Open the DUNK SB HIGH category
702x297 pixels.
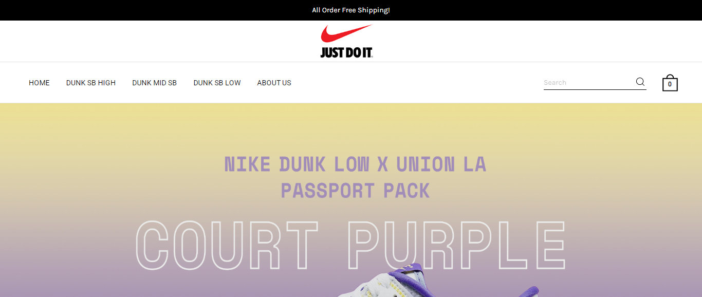(x=91, y=83)
